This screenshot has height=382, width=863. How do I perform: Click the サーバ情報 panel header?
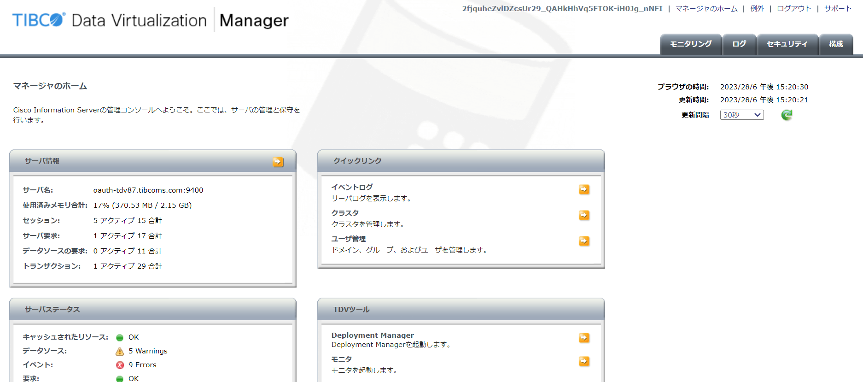153,161
